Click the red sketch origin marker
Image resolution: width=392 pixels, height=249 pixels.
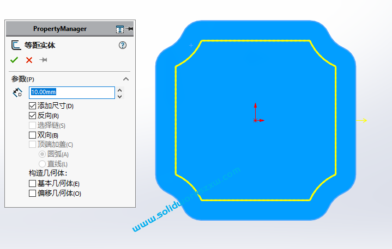click(x=256, y=120)
